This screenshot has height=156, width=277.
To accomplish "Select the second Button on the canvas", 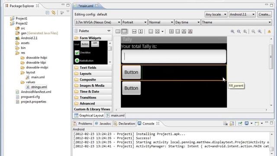I will (132, 88).
